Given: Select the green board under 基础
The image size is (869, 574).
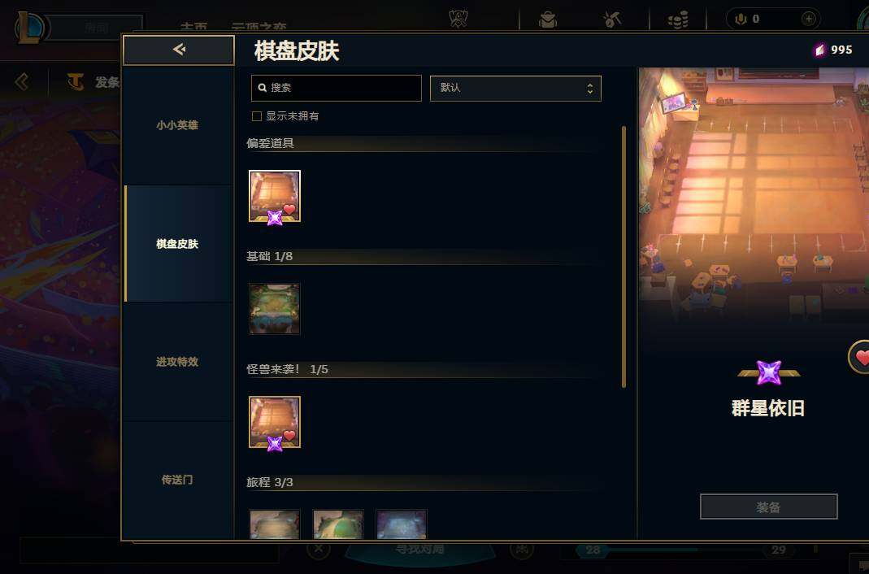Looking at the screenshot, I should click(x=274, y=309).
